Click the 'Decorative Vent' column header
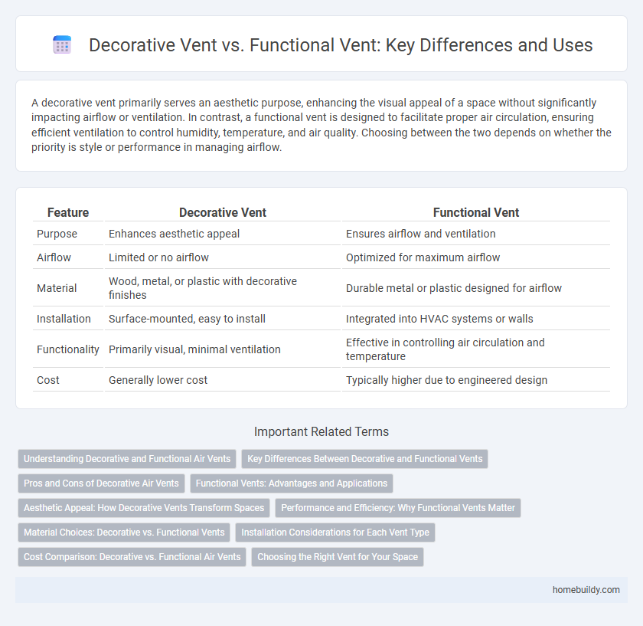 pyautogui.click(x=222, y=213)
